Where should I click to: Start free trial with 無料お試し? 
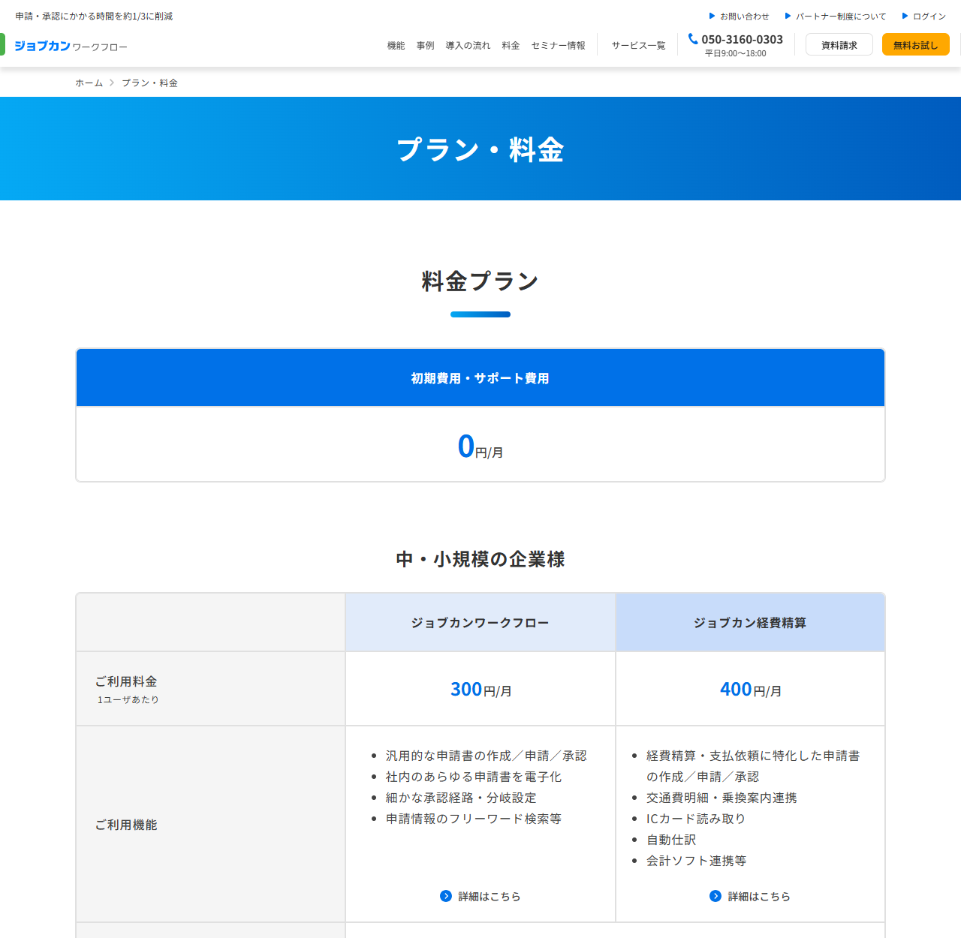tap(916, 44)
